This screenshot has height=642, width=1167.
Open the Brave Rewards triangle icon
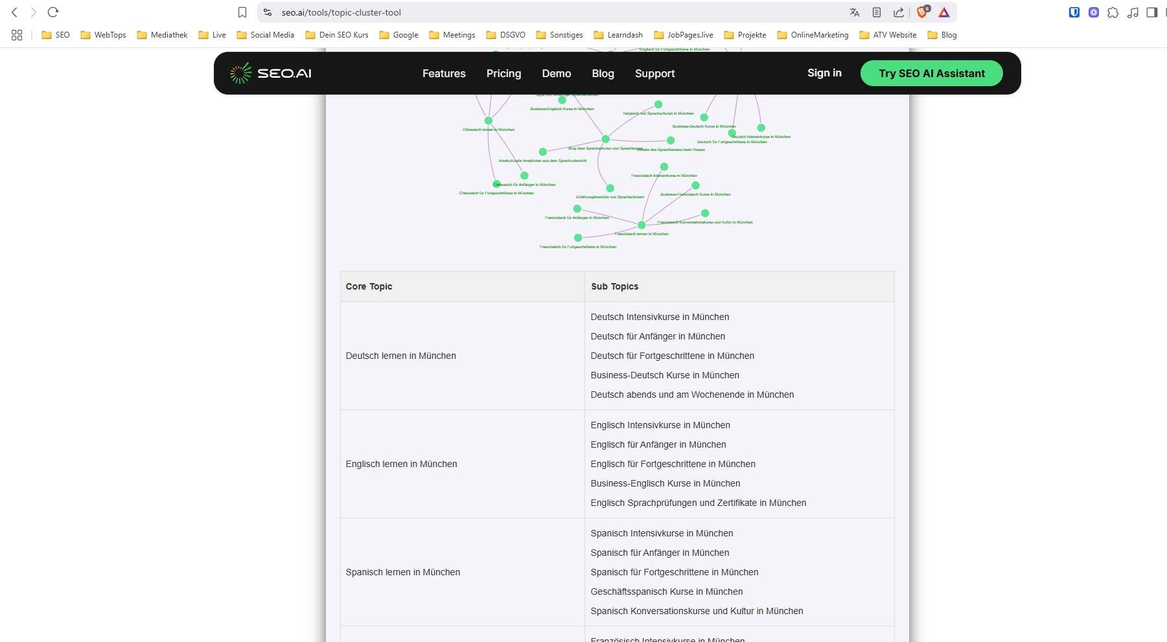944,12
